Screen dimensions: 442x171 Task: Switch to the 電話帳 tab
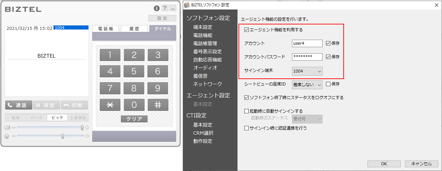pos(106,29)
